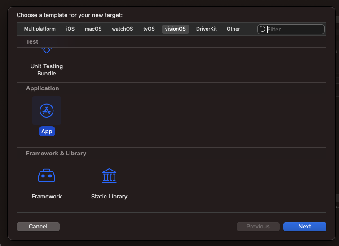Screen dimensions: 339x246
Task: Click the Unit Testing Bundle text label
Action: pyautogui.click(x=47, y=70)
